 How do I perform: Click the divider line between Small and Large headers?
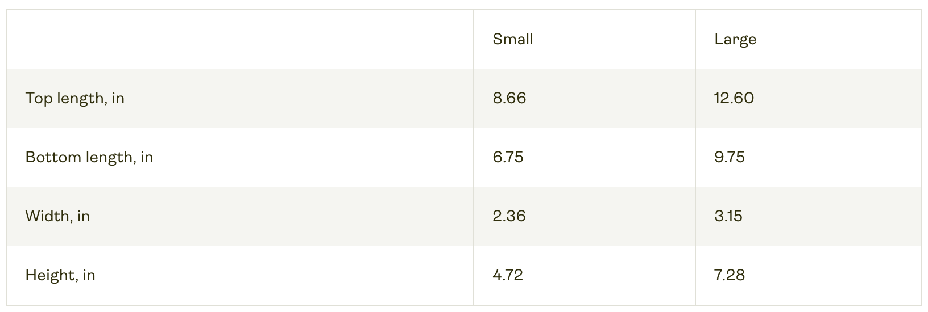695,39
